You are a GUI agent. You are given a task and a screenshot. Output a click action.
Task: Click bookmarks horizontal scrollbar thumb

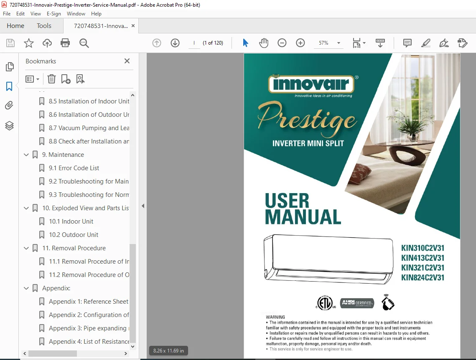53,353
